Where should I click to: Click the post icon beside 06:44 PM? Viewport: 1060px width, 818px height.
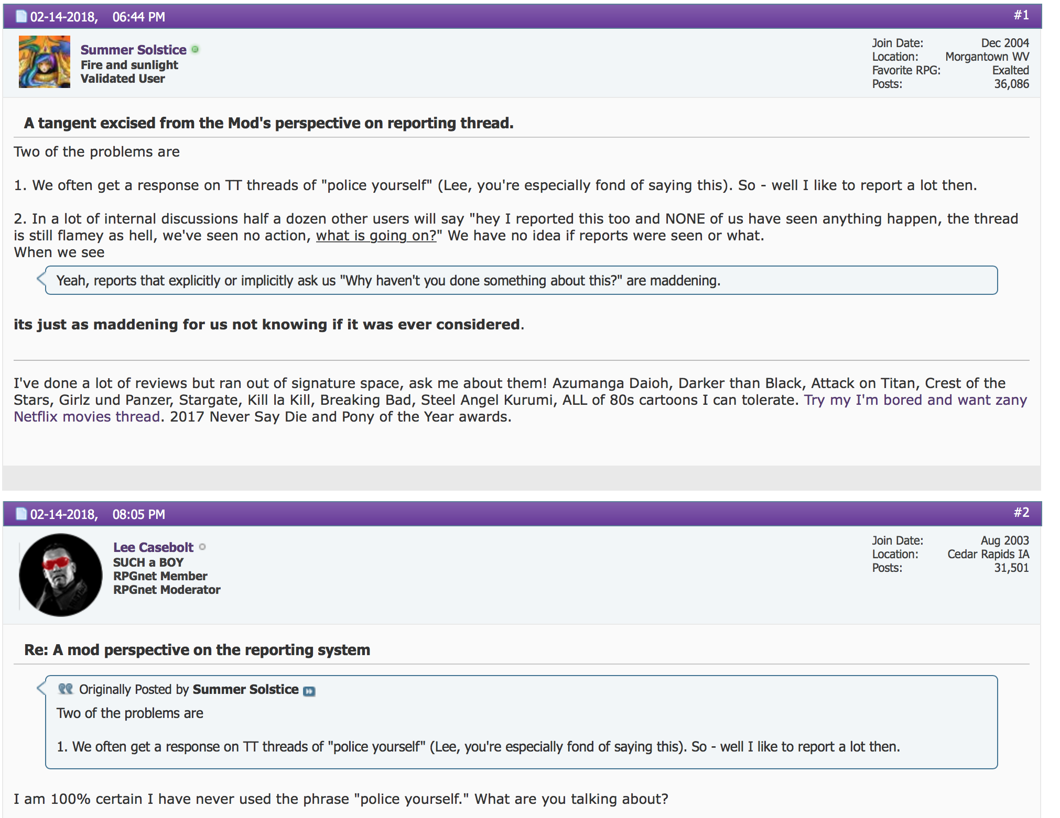21,17
